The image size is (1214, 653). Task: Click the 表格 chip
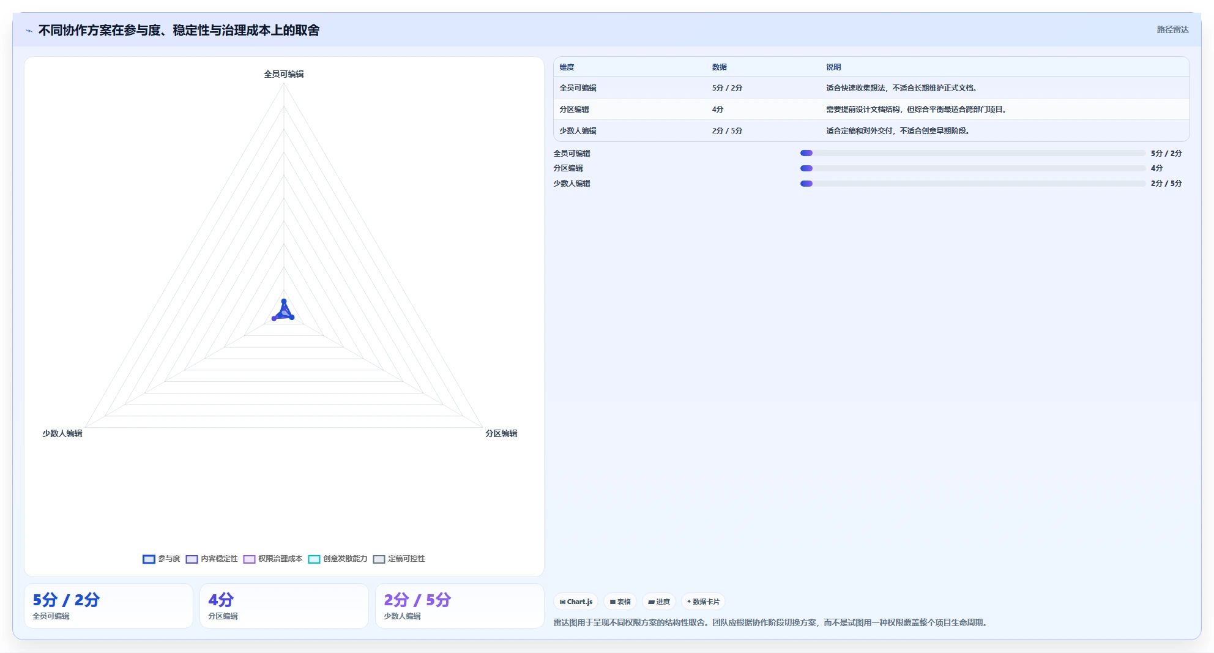point(620,602)
